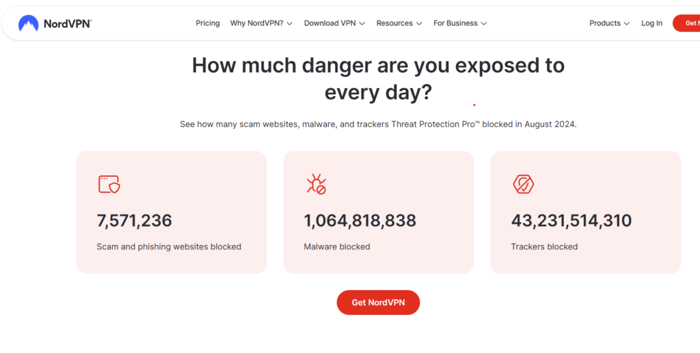Click the Malware blocked label
The width and height of the screenshot is (700, 353).
pyautogui.click(x=337, y=246)
